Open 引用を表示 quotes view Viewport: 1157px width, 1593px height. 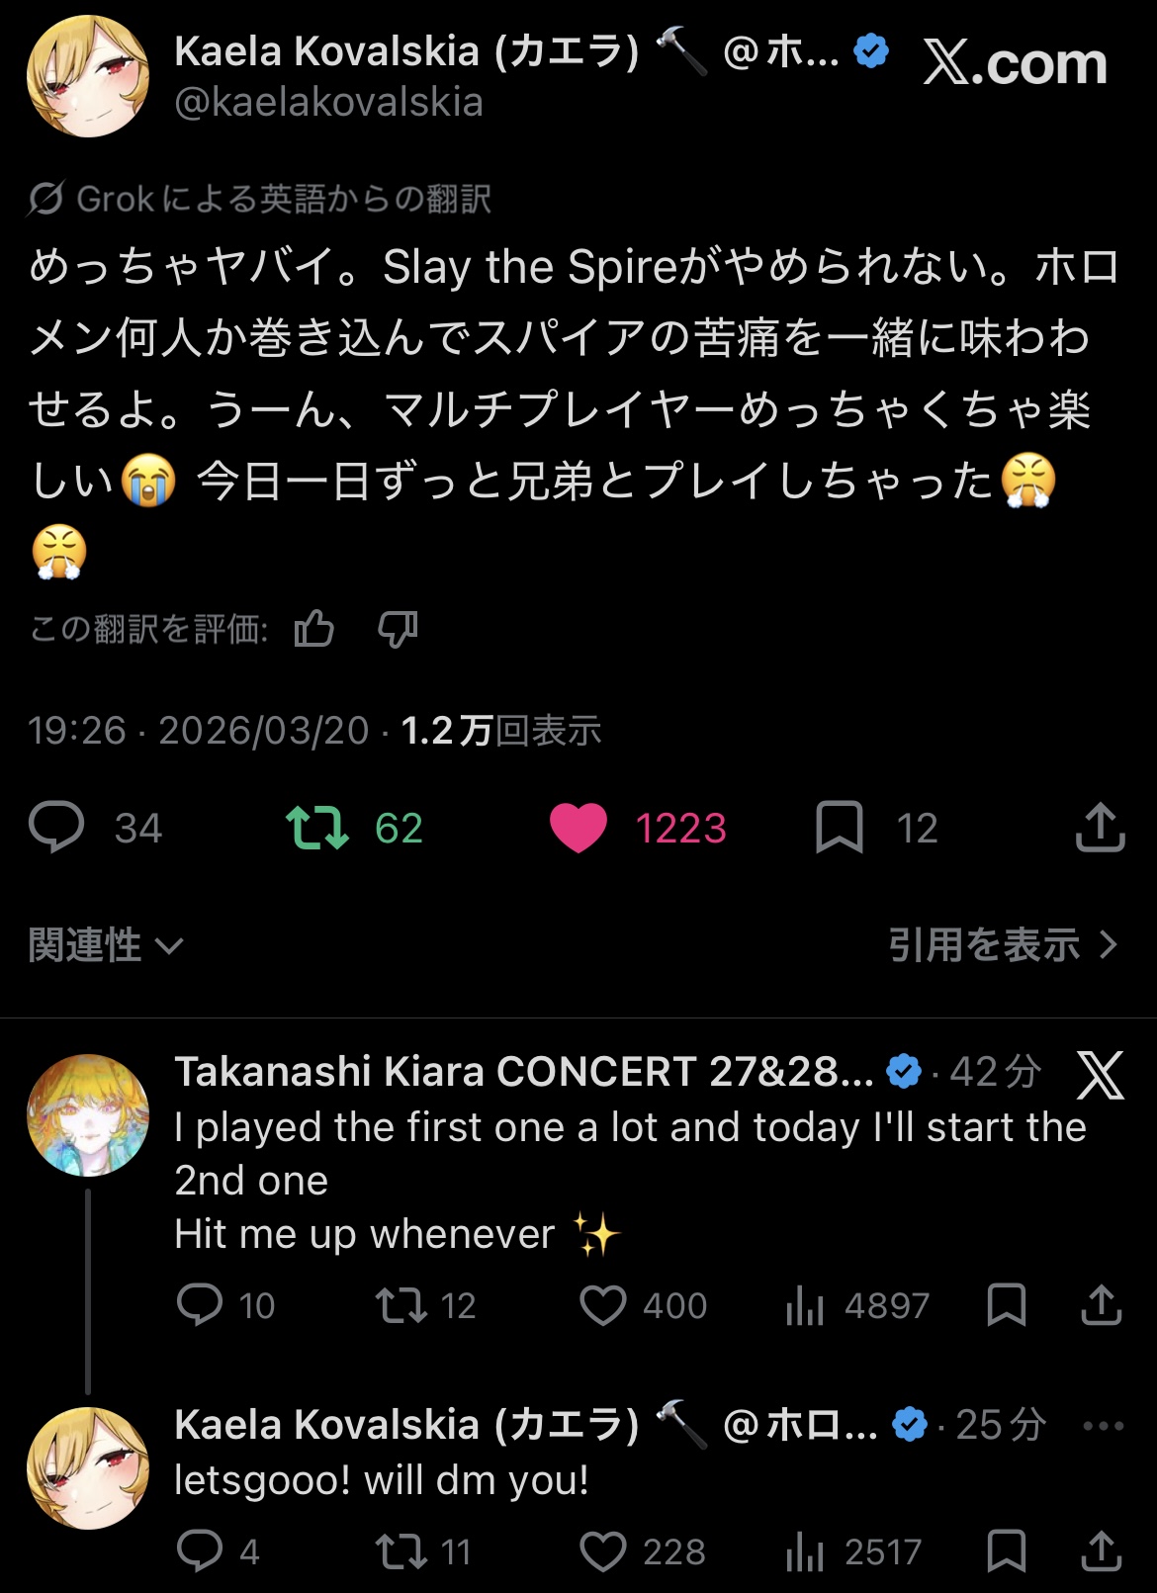[1003, 945]
